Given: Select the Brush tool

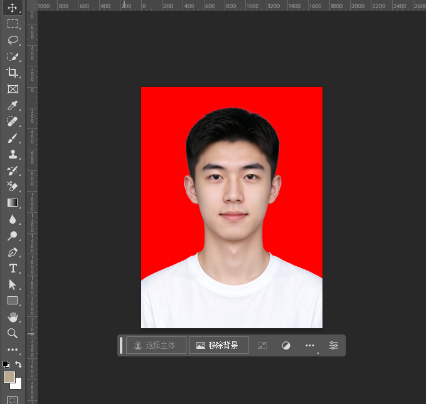Looking at the screenshot, I should [x=13, y=138].
